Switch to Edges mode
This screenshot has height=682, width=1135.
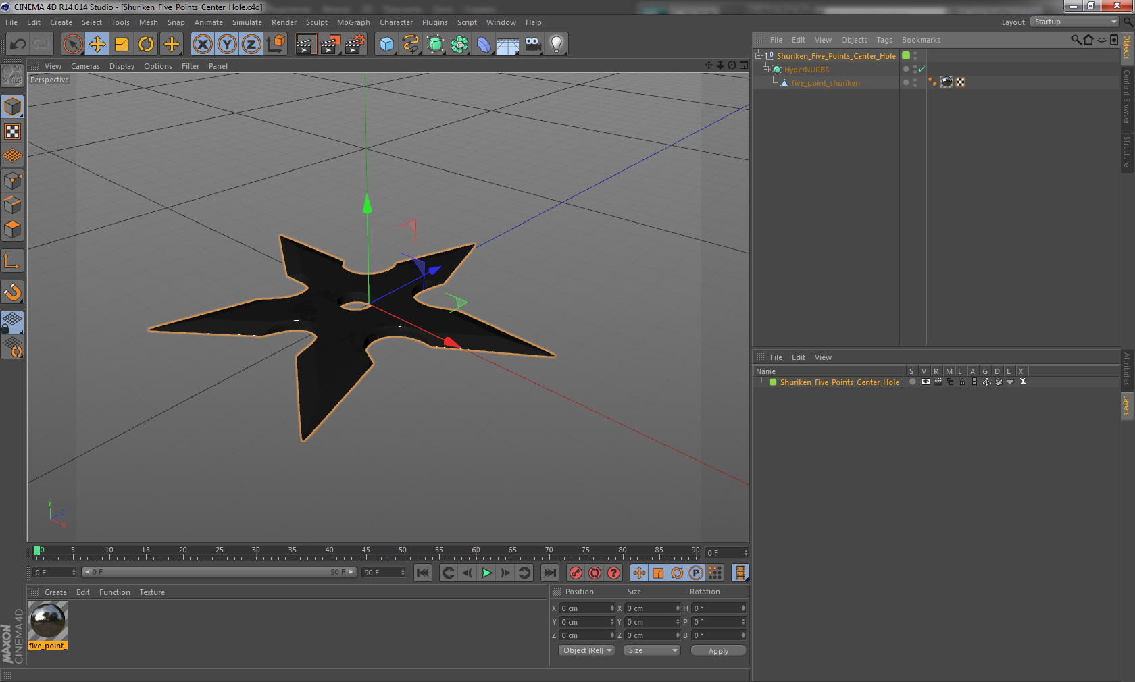point(13,205)
